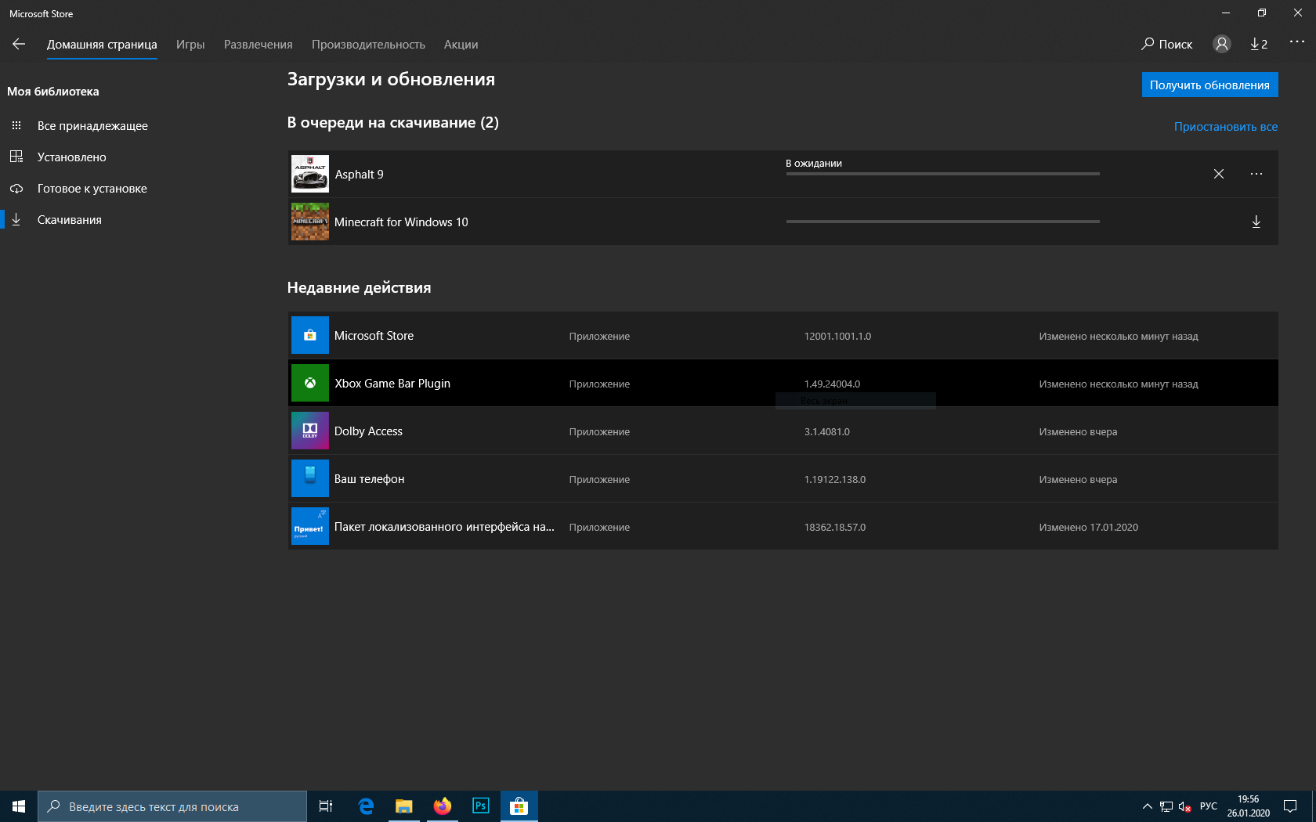Click the taskbar search input field
The height and width of the screenshot is (822, 1316).
172,806
